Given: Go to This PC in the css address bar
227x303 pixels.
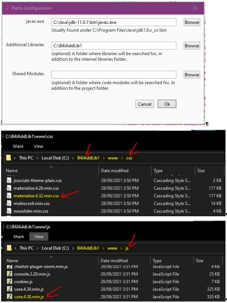Looking at the screenshot, I should (x=26, y=158).
